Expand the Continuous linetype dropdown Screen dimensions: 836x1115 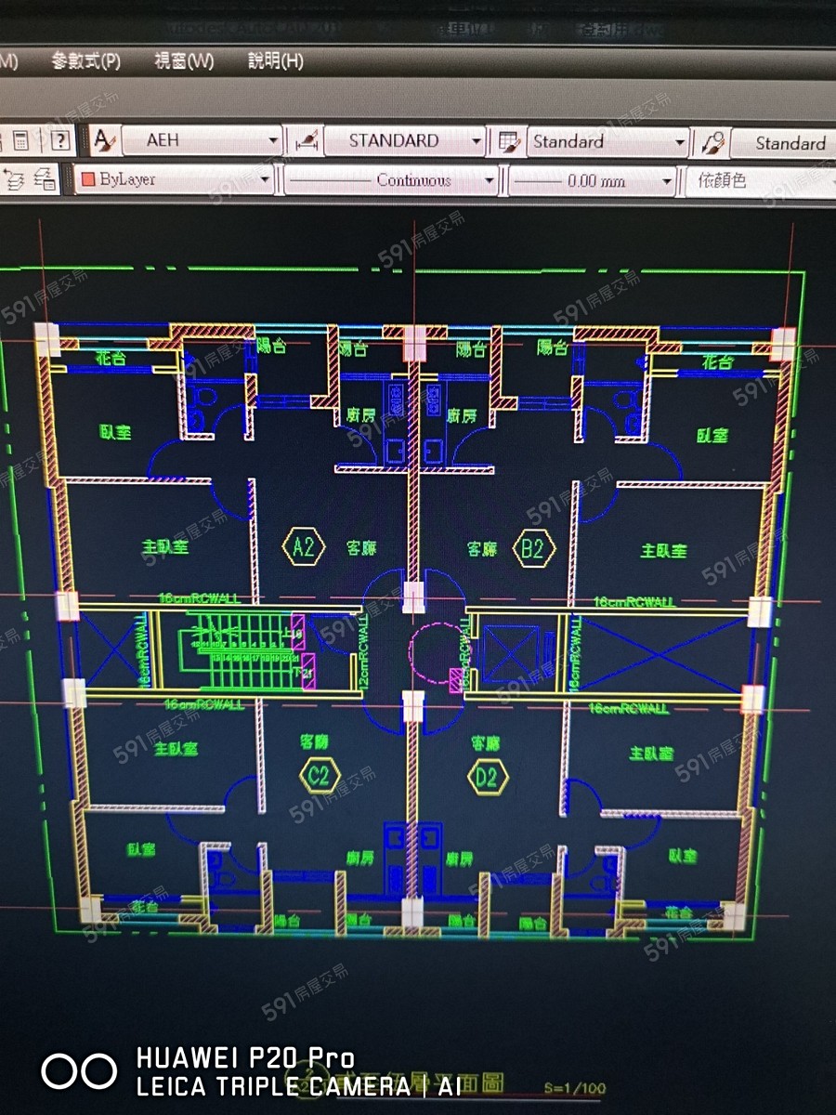tap(489, 180)
